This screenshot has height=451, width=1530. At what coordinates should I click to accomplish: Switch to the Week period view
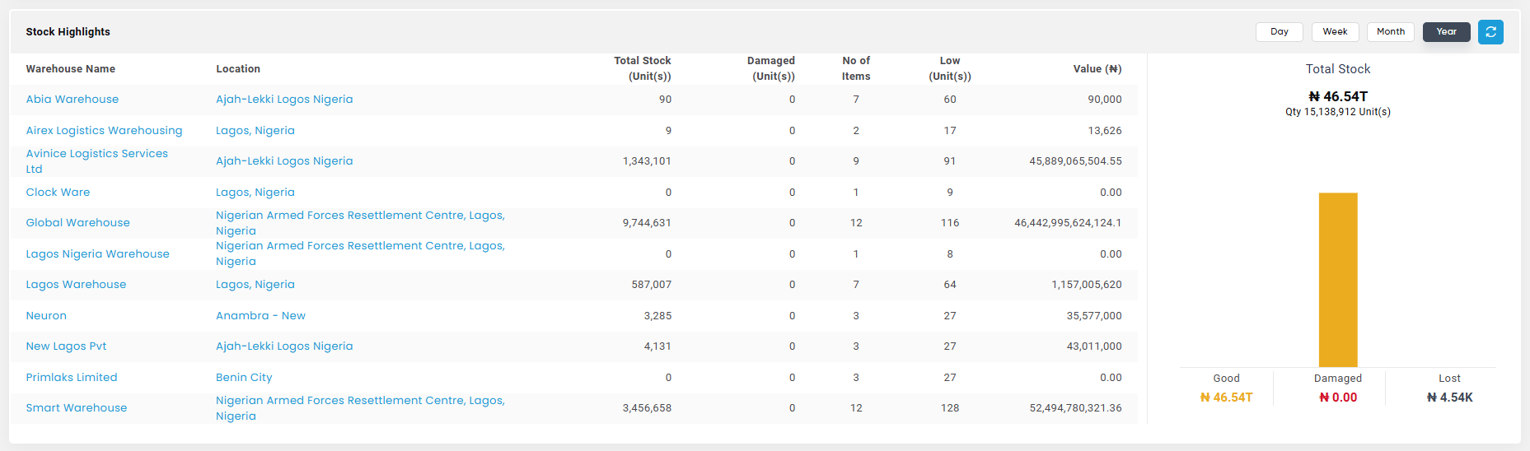pyautogui.click(x=1335, y=32)
